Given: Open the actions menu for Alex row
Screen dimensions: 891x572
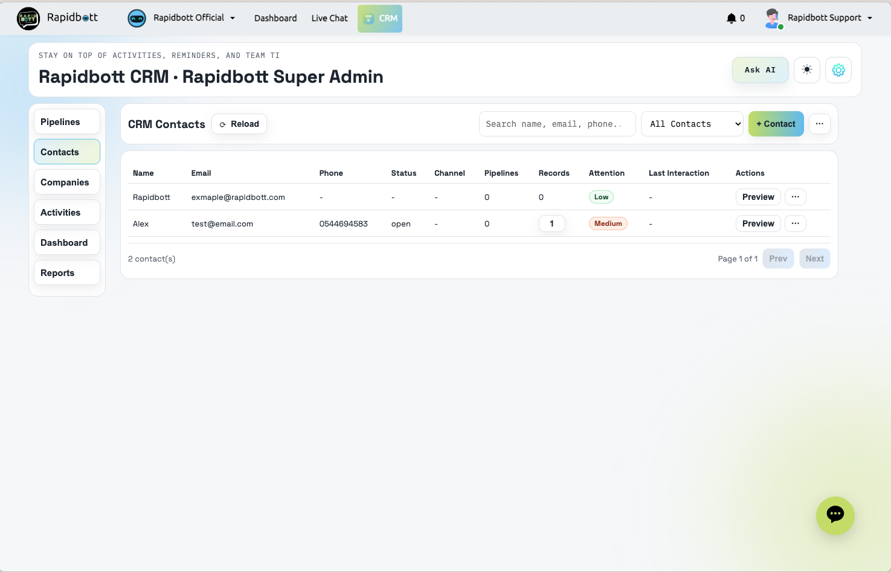Looking at the screenshot, I should coord(795,223).
